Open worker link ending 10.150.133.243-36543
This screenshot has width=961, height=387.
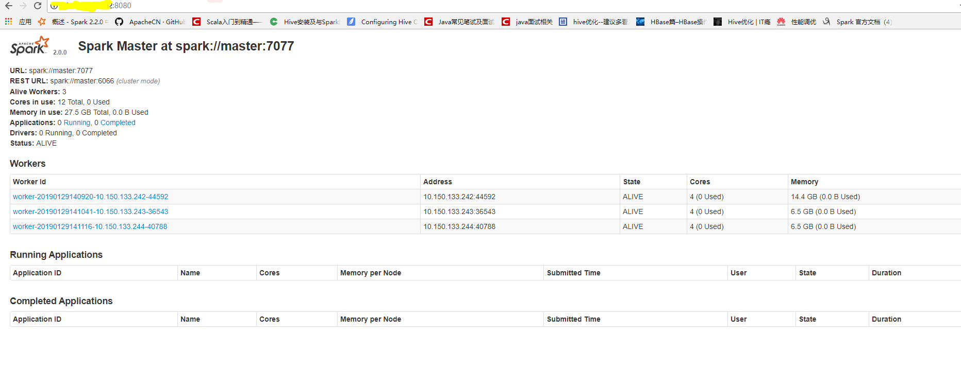coord(90,212)
